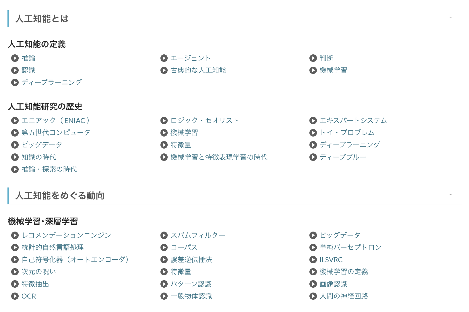
Task: Click the play icon beside スパムフィルター
Action: coord(164,235)
